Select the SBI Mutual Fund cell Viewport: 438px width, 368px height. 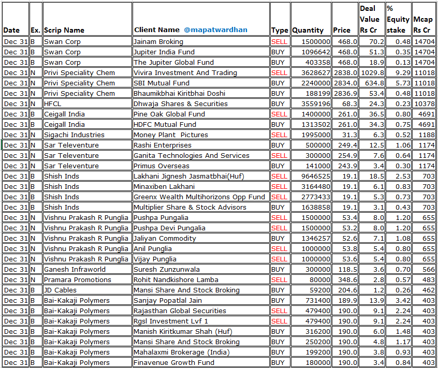[x=201, y=83]
